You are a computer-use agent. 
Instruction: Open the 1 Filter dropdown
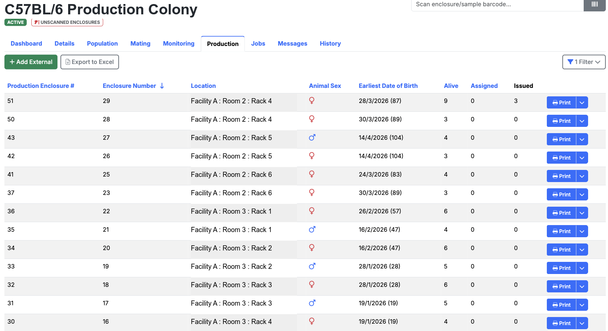(x=584, y=62)
